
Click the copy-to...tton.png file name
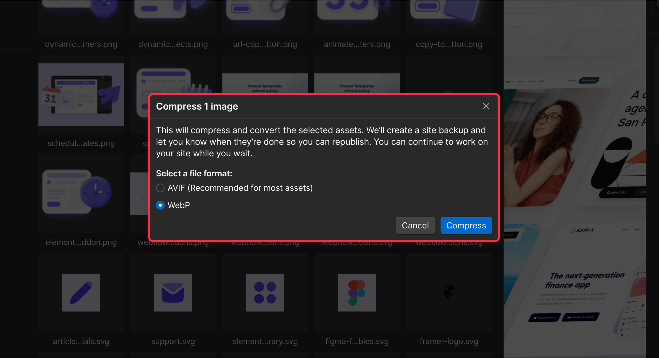[449, 44]
